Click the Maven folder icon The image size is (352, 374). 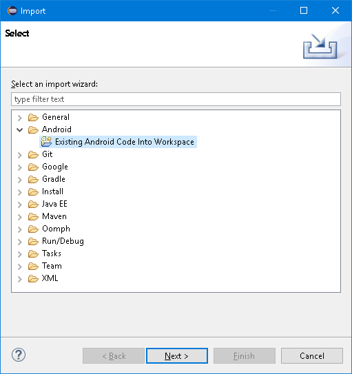pos(33,216)
